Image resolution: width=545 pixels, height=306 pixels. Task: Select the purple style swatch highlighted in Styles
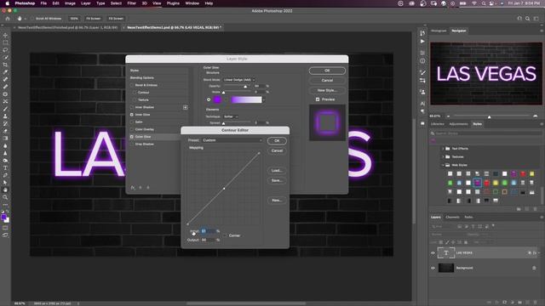click(477, 183)
